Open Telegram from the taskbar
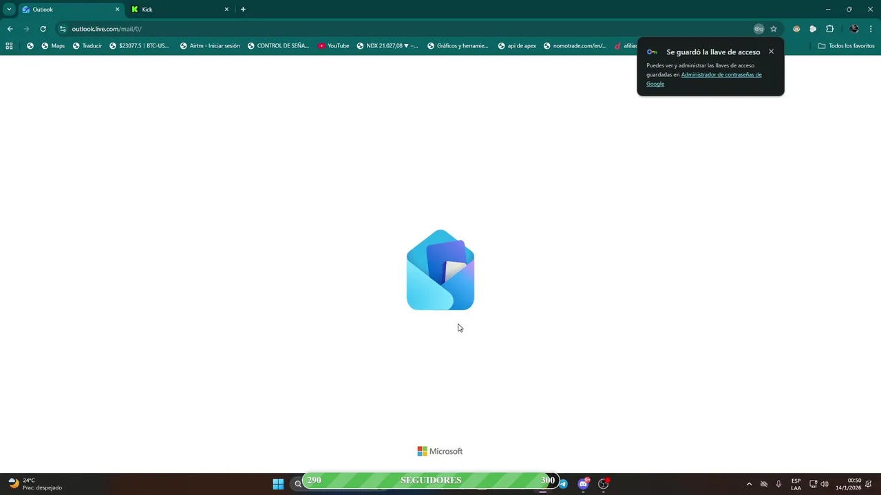 pyautogui.click(x=563, y=483)
